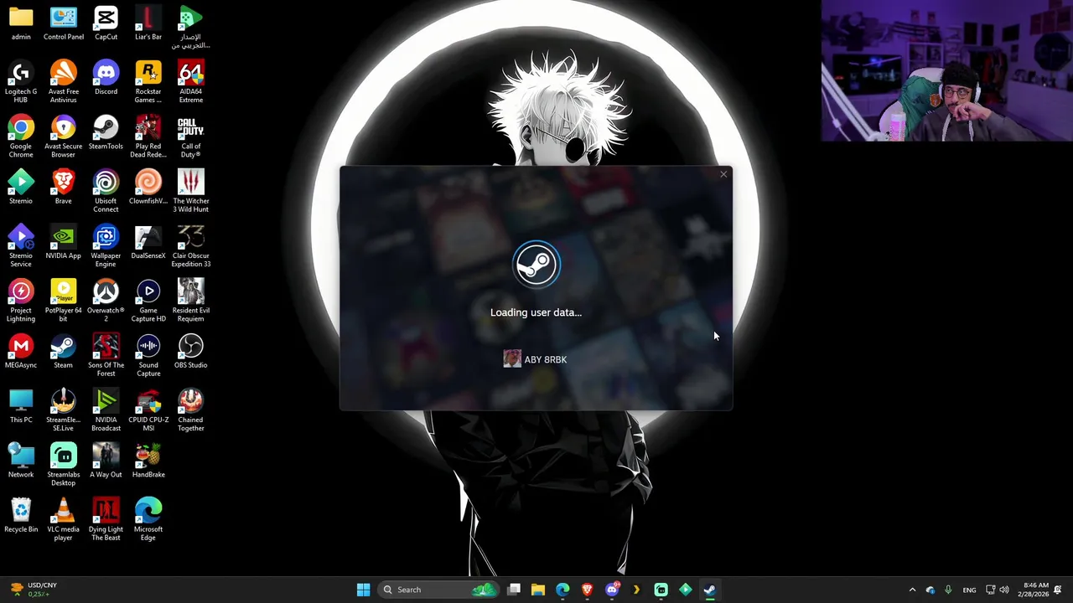The height and width of the screenshot is (603, 1073).
Task: Launch the Microsoft Edge desktop icon
Action: 148,519
